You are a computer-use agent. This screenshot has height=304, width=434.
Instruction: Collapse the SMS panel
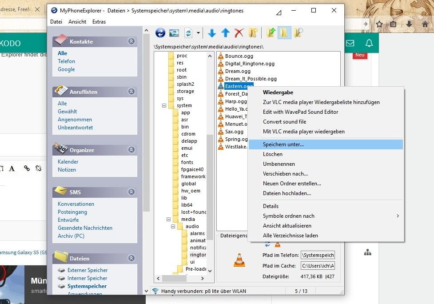tap(131, 192)
